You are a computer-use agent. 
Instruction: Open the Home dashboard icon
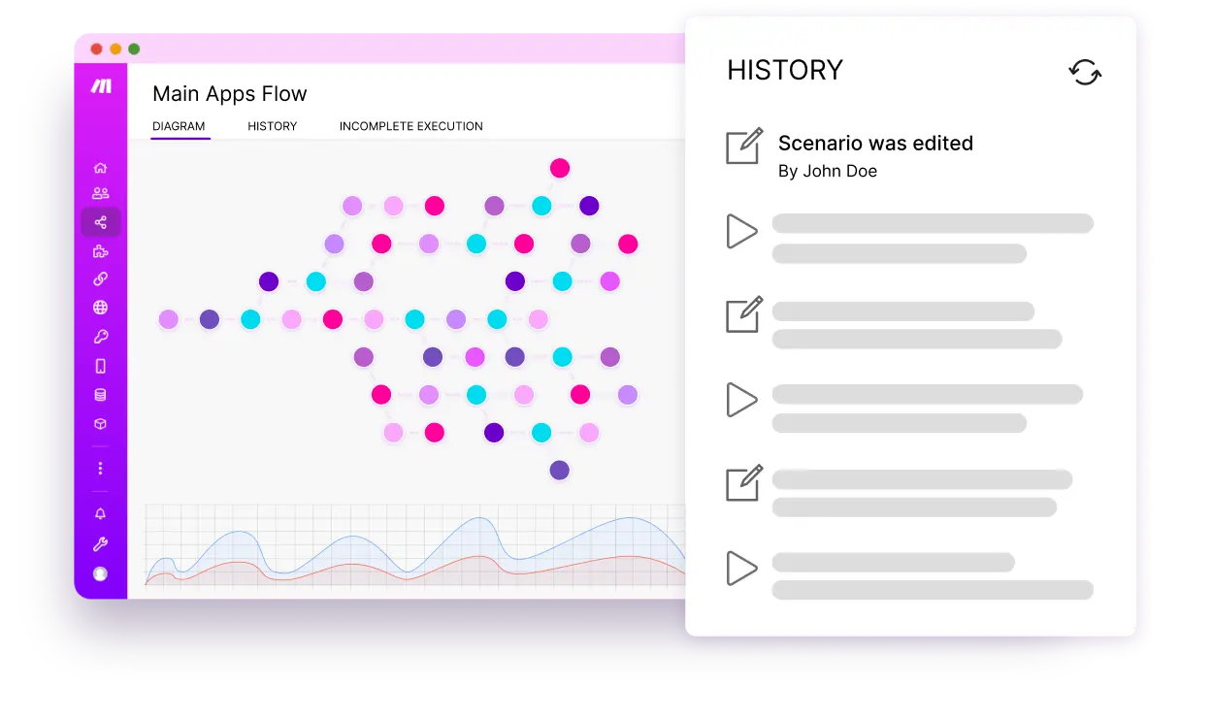[x=100, y=167]
